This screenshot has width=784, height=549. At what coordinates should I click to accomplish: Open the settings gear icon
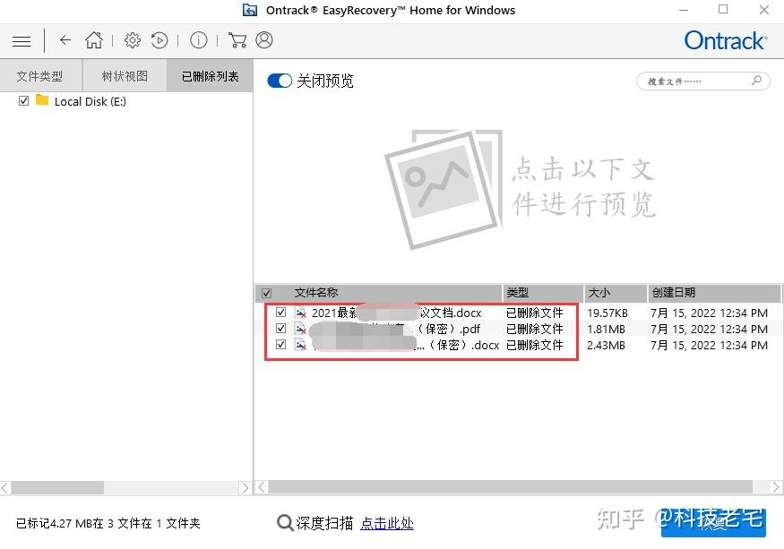pyautogui.click(x=132, y=40)
